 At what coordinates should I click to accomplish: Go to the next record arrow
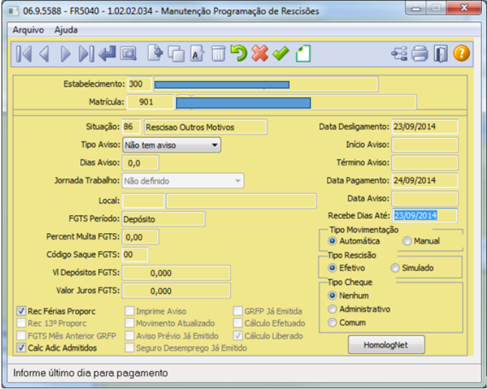[65, 54]
